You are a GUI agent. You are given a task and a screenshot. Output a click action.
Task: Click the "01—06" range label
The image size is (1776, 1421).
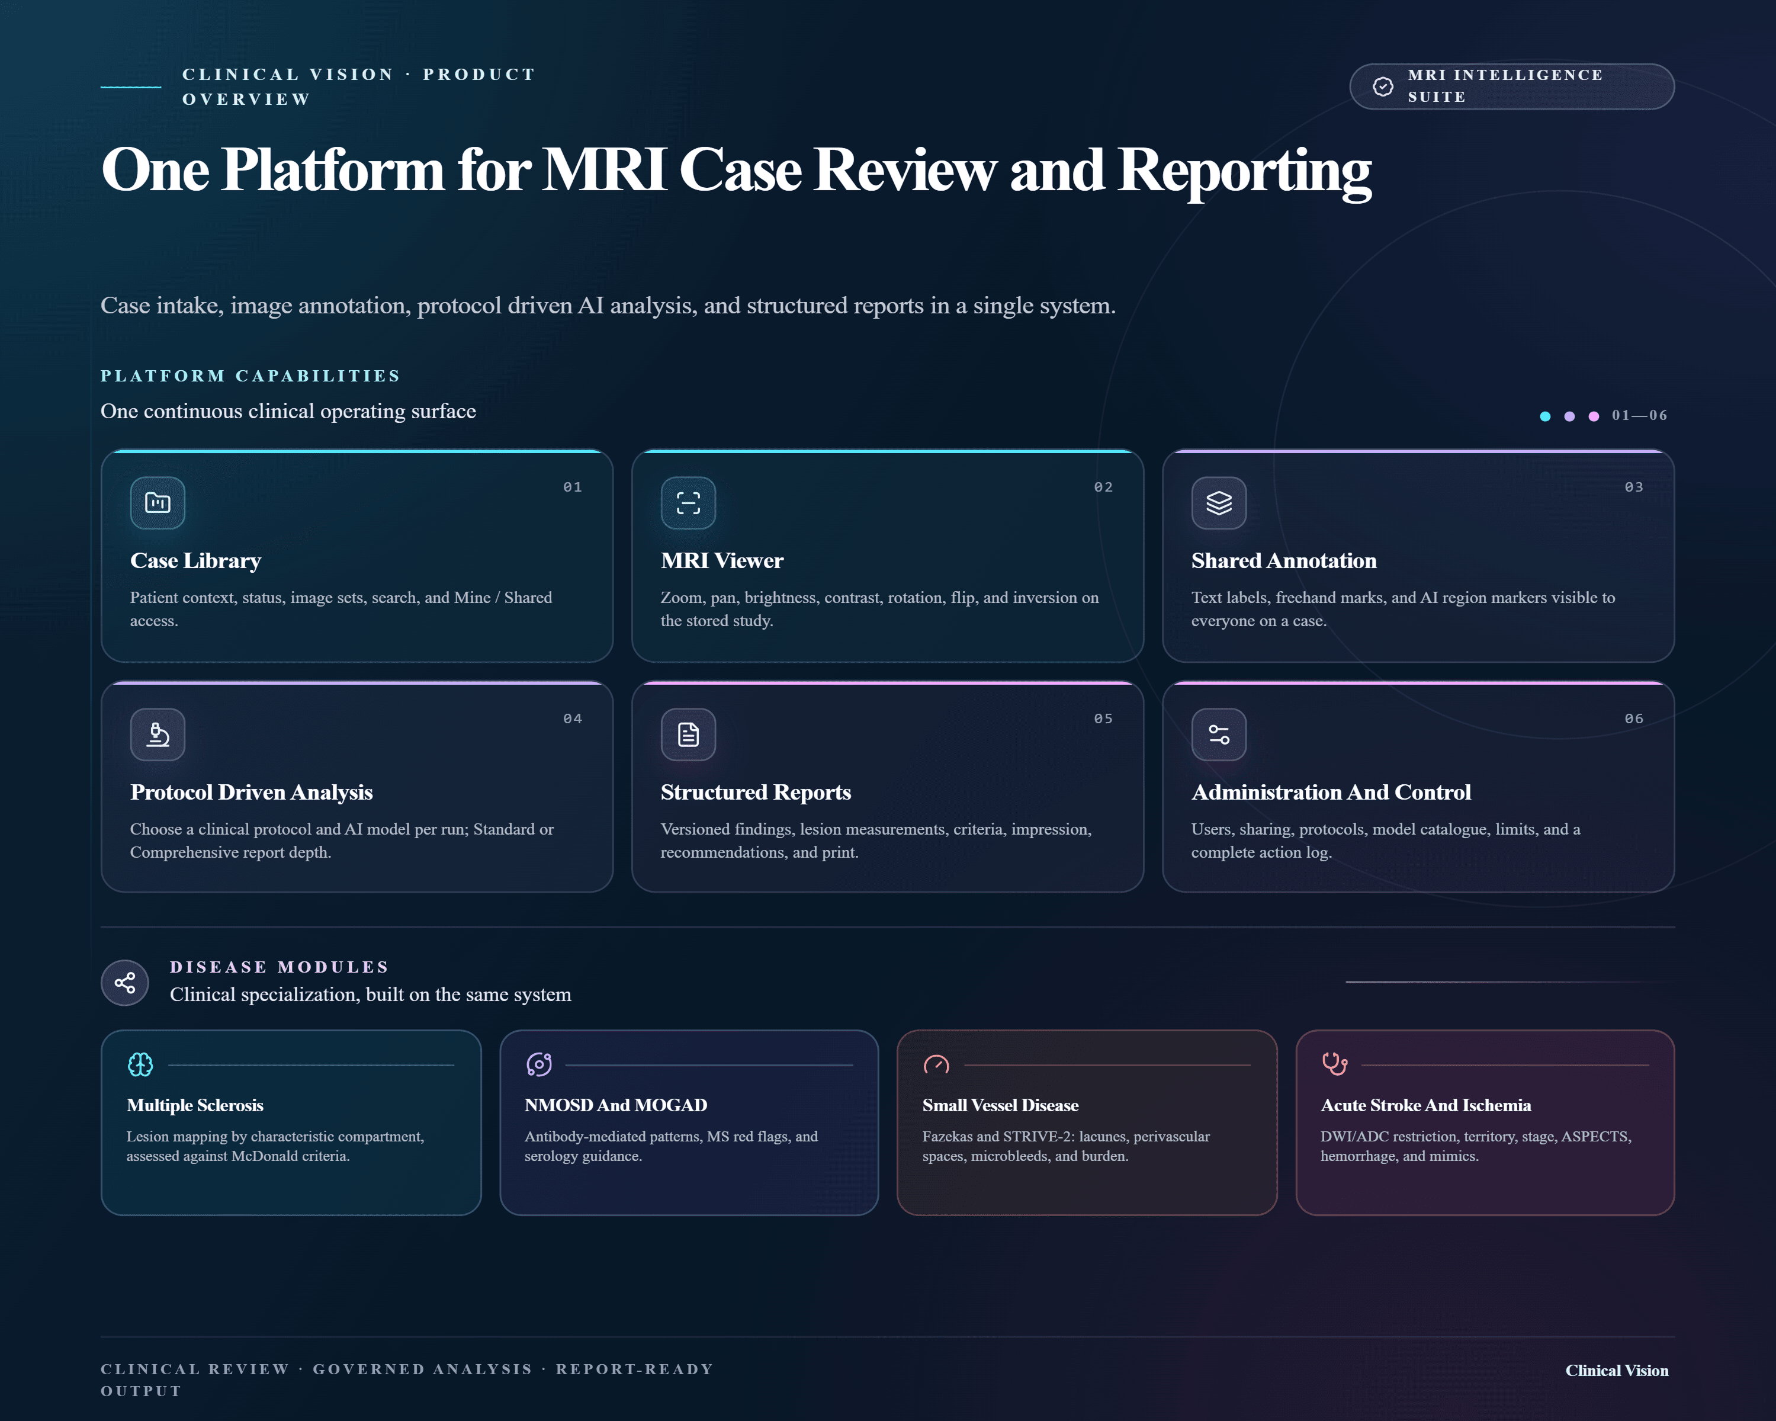pos(1639,415)
